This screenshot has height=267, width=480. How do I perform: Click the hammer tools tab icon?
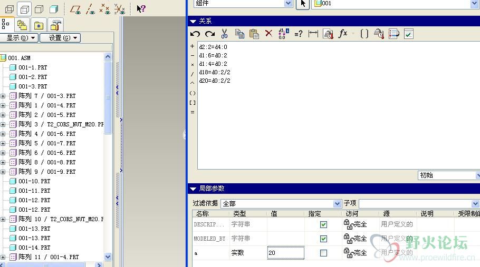[56, 24]
